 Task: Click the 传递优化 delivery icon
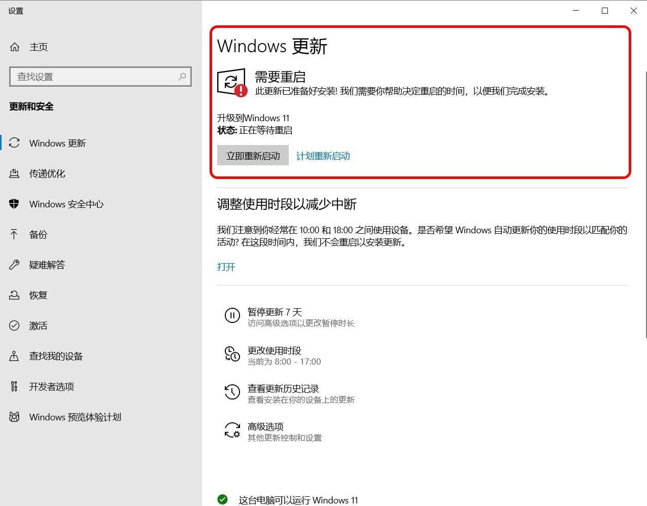tap(14, 173)
